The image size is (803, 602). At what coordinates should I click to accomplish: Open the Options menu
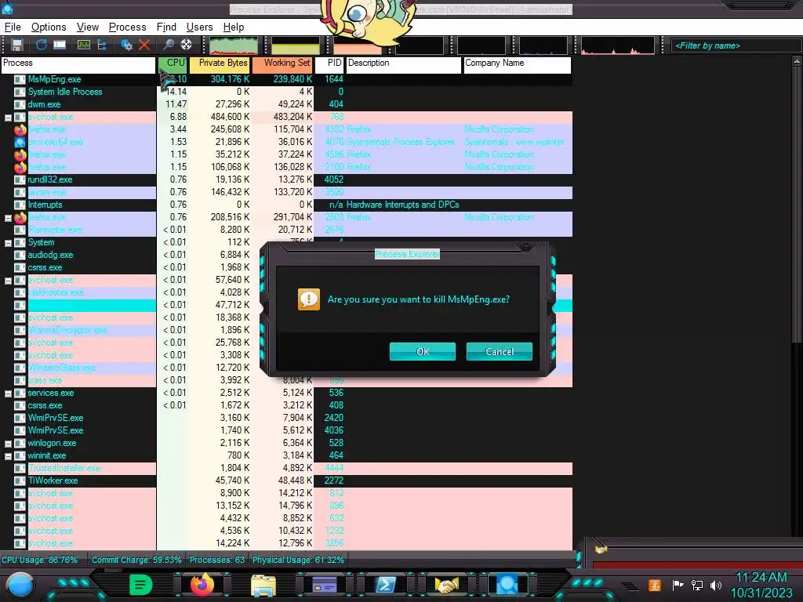49,27
